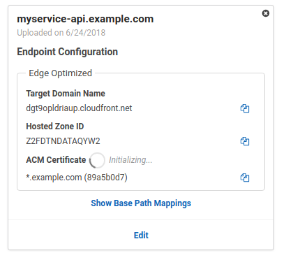Select the *.example.com (89a5b0d7) certificate text
Screen dimensions: 286x260
click(77, 178)
